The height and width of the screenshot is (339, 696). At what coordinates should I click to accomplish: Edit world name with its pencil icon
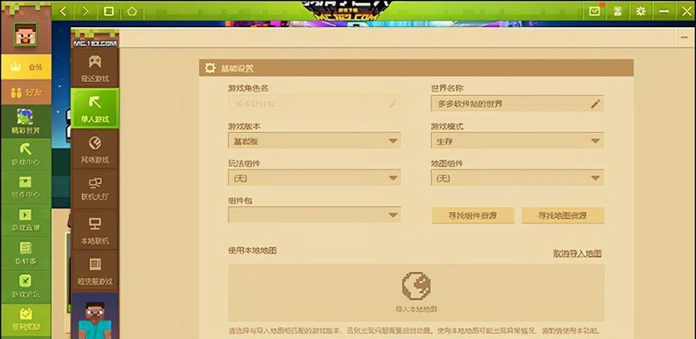pos(595,103)
